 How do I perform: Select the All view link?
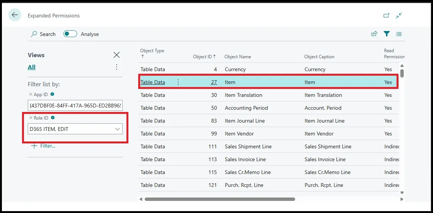(32, 67)
